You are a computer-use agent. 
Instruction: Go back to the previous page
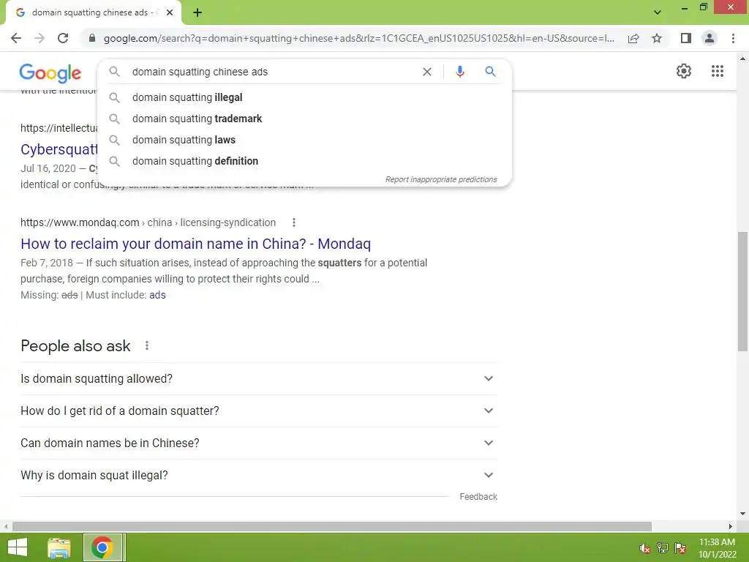pyautogui.click(x=16, y=38)
